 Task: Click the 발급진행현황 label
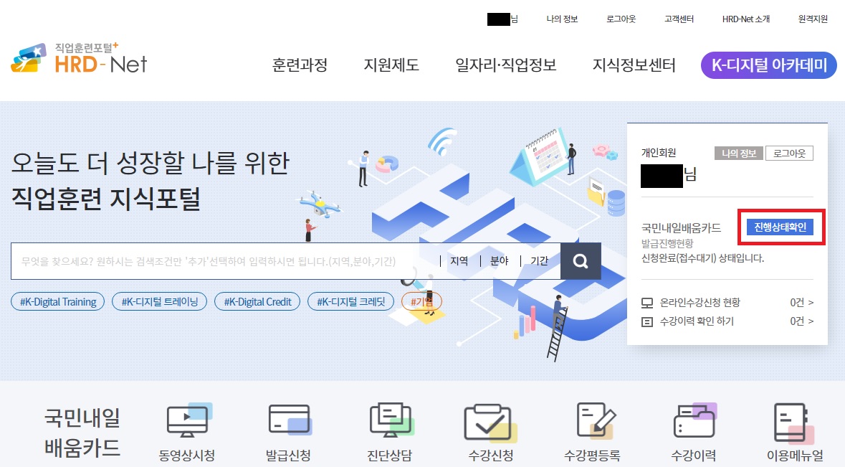[x=667, y=244]
